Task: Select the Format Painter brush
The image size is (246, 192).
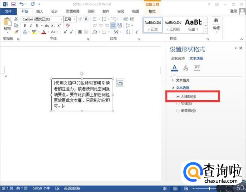Action: click(x=16, y=32)
